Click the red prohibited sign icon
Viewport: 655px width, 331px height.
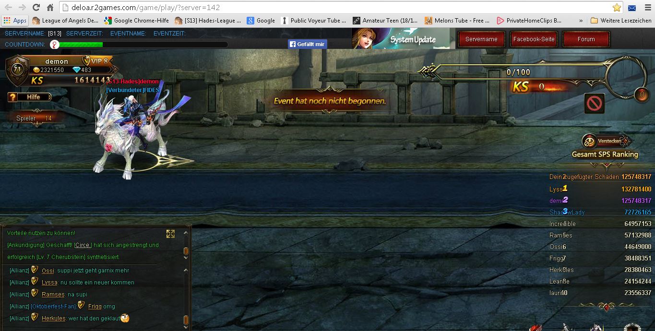594,103
